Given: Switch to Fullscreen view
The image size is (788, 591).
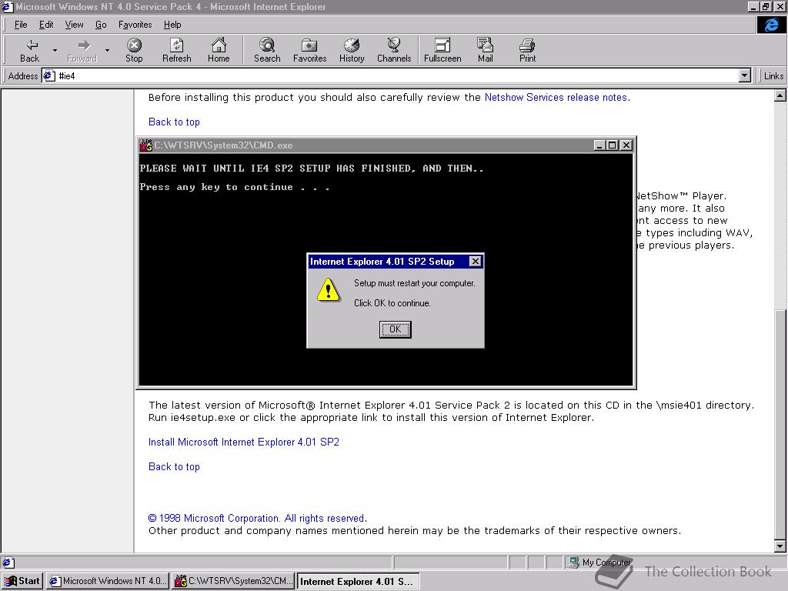Looking at the screenshot, I should point(442,50).
